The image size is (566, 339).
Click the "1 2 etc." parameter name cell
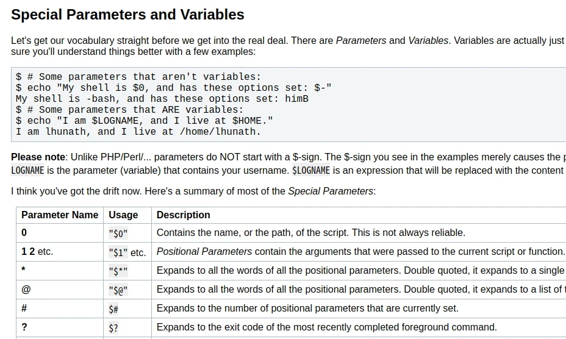[x=37, y=252]
